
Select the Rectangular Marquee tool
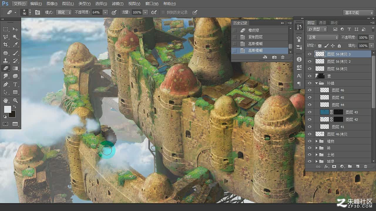(6, 29)
